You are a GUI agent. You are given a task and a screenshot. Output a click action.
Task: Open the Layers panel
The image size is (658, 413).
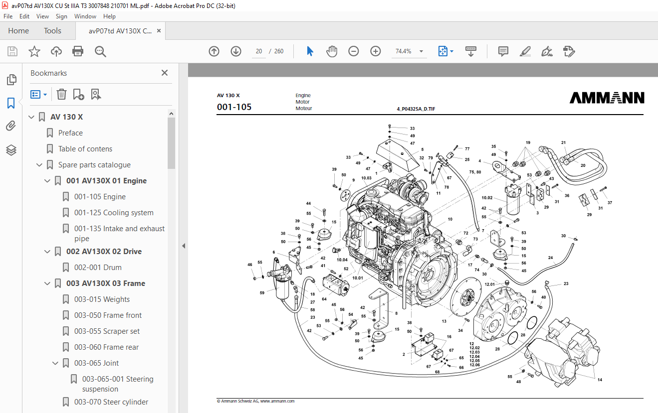point(11,150)
